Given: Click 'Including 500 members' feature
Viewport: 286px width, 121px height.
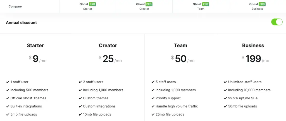Looking at the screenshot, I should pyautogui.click(x=29, y=90).
